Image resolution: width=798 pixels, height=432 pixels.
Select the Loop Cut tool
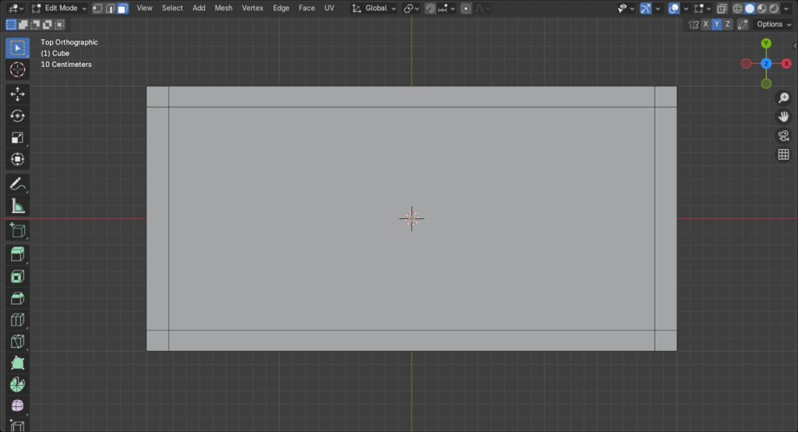pyautogui.click(x=17, y=320)
